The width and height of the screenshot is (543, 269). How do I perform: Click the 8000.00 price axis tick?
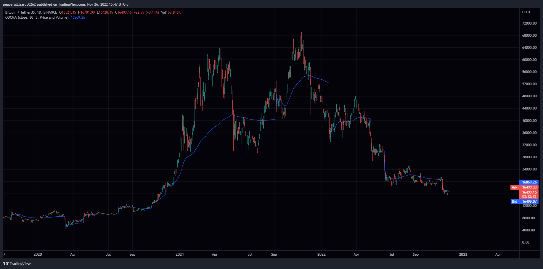tap(528, 218)
